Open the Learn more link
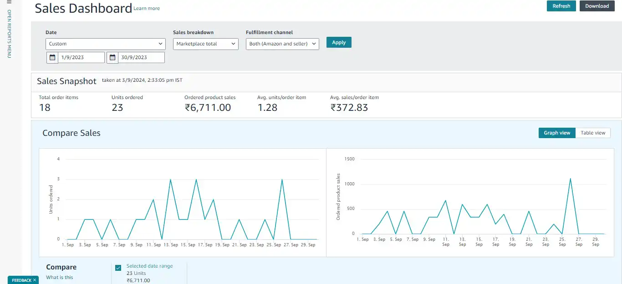 (147, 8)
